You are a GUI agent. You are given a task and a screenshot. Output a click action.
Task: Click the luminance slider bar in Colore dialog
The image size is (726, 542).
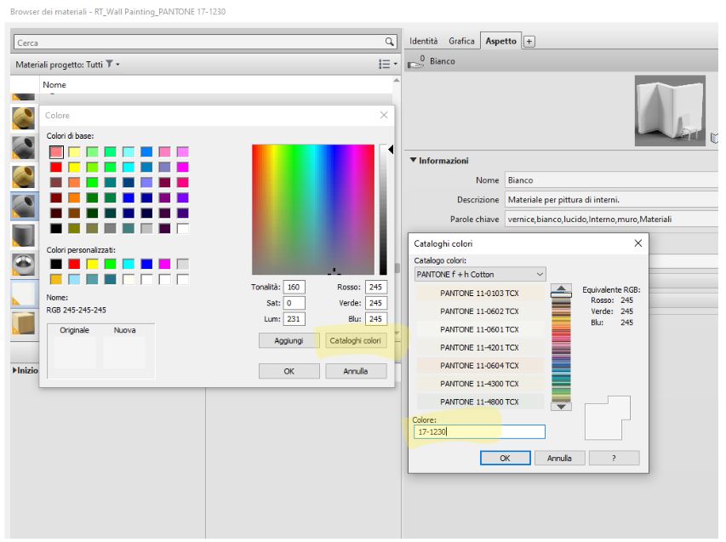[383, 209]
